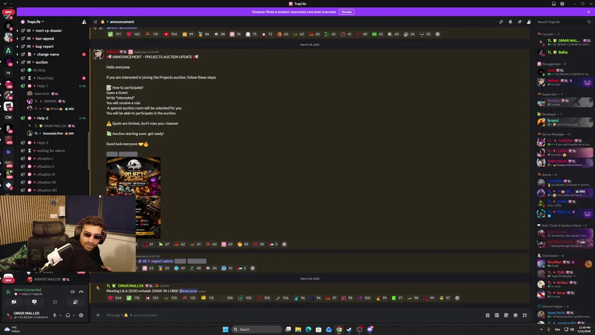Click the noise suppression waveform icon
This screenshot has height=335, width=595.
point(73,292)
